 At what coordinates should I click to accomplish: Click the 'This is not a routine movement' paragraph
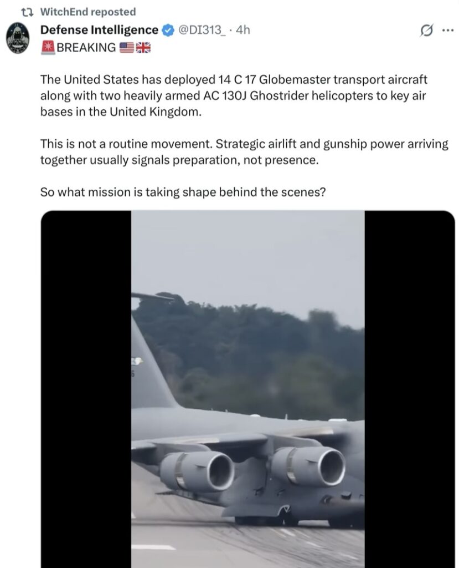[244, 152]
